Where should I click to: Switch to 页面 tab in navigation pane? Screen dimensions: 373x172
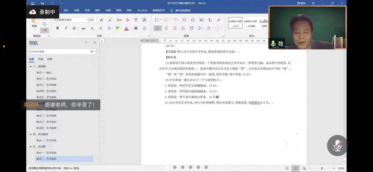click(40, 59)
